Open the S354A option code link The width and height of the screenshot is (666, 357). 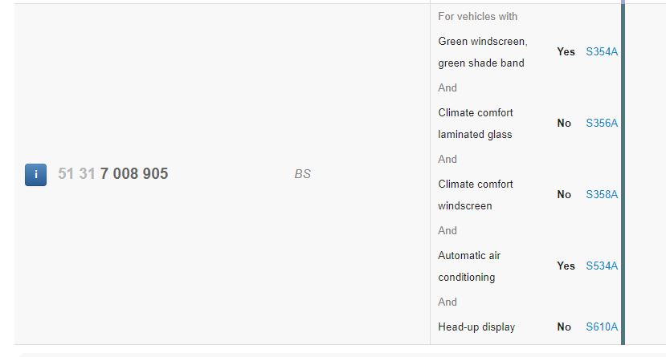click(602, 51)
